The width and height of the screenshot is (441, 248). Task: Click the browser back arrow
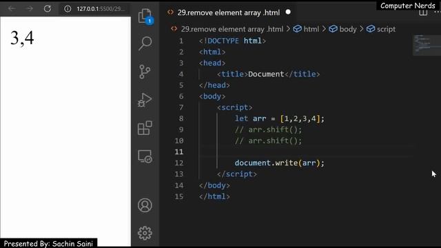(x=12, y=9)
